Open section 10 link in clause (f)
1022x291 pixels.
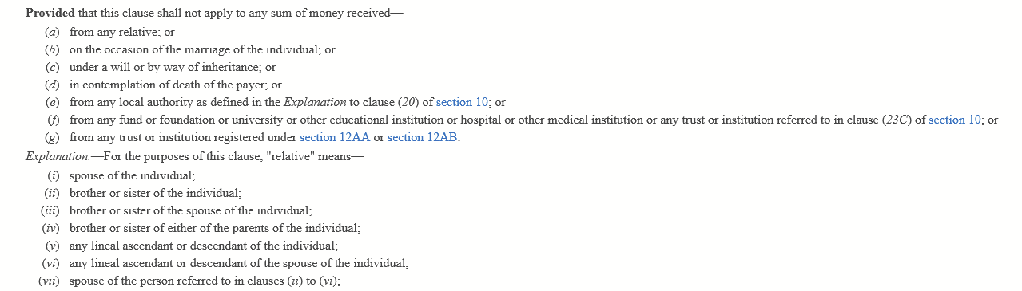coord(957,120)
